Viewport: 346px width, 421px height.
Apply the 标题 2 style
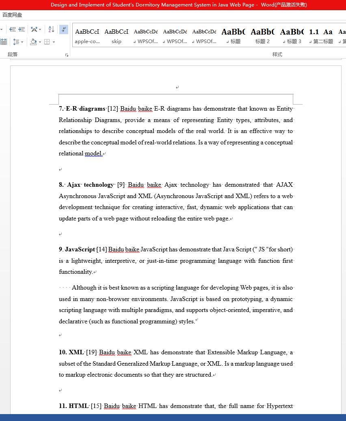(262, 36)
